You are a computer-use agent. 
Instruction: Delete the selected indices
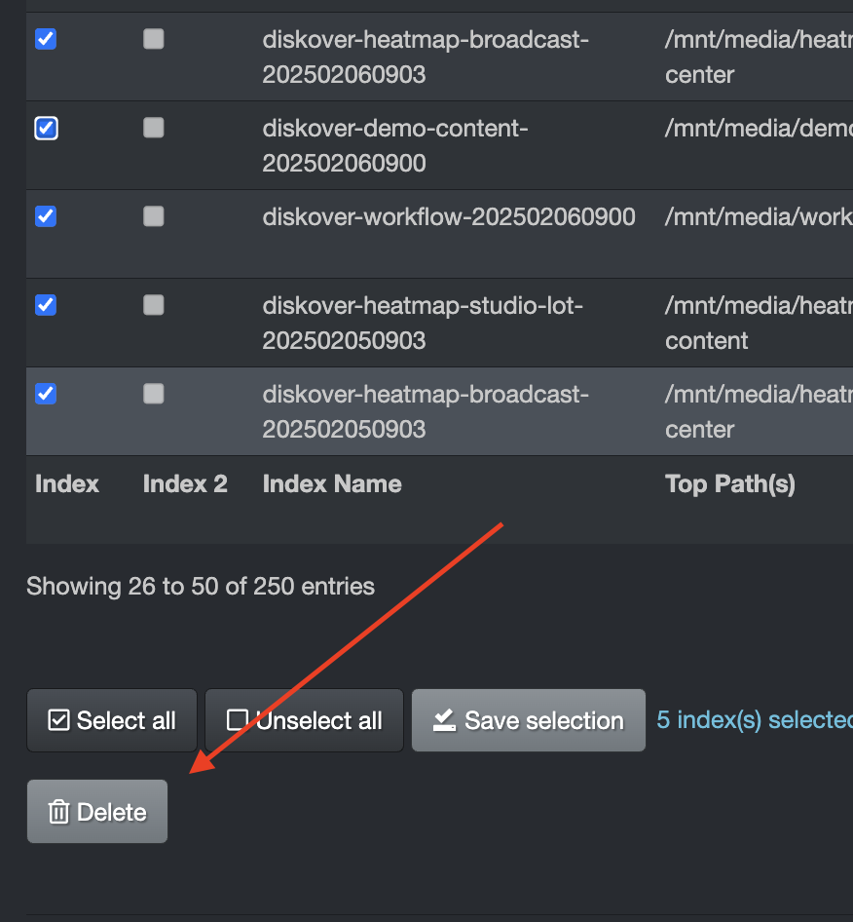coord(97,812)
